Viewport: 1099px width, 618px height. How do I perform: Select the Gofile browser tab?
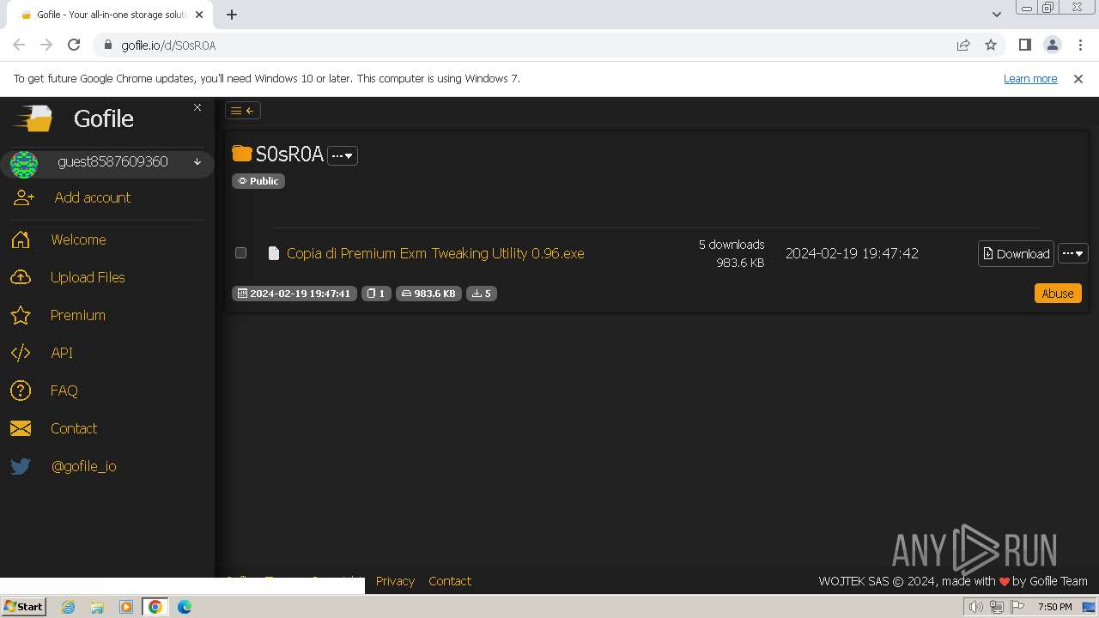pos(112,15)
